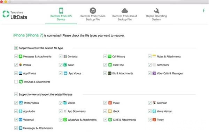Screen dimensions: 209x132
Task: Click the Call History phone icon
Action: pyautogui.click(x=110, y=56)
